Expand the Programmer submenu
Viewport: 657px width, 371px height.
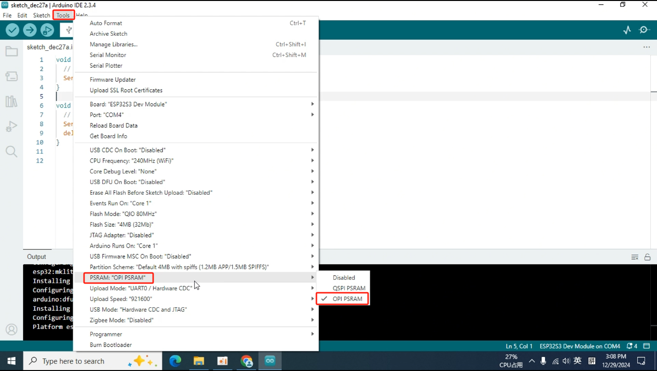coord(196,334)
